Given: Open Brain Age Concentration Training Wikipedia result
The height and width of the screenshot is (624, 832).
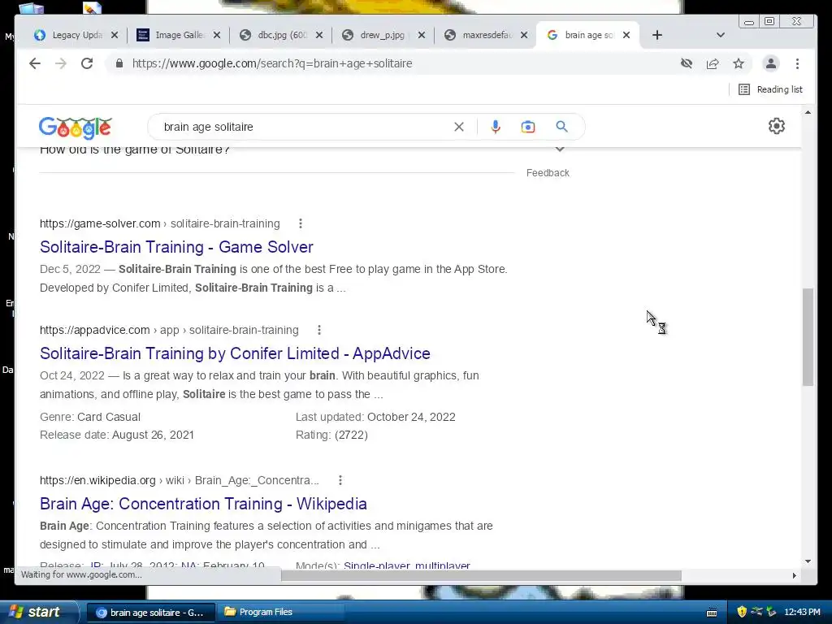Looking at the screenshot, I should pos(203,504).
